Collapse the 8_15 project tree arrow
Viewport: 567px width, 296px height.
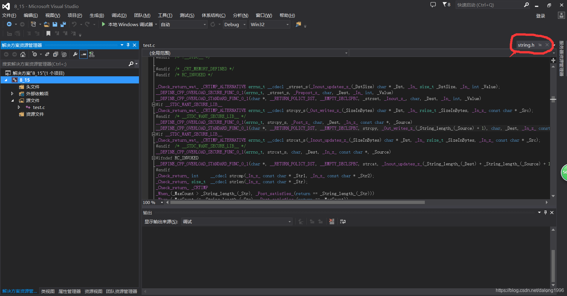[6, 80]
